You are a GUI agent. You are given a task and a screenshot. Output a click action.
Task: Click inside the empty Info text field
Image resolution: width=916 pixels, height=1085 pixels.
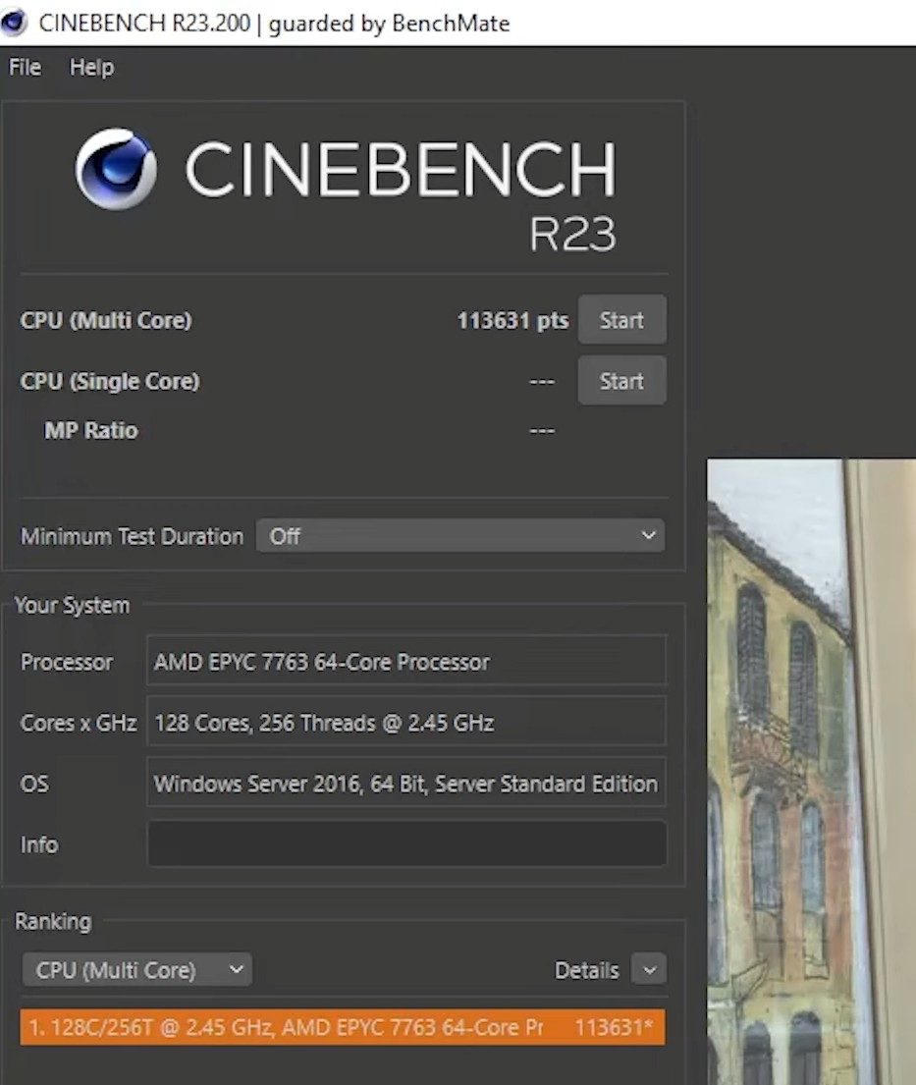(x=405, y=844)
